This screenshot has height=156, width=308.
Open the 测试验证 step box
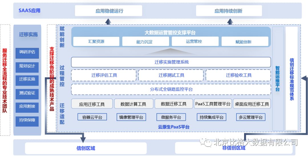click(x=27, y=94)
